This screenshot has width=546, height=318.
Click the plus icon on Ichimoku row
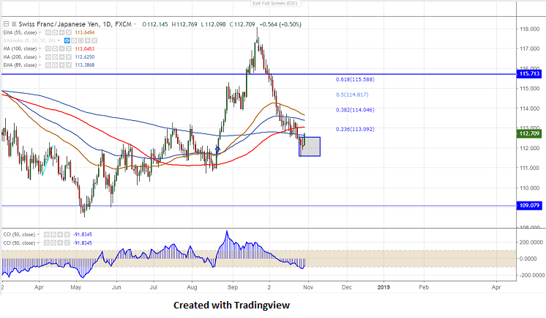coord(87,40)
